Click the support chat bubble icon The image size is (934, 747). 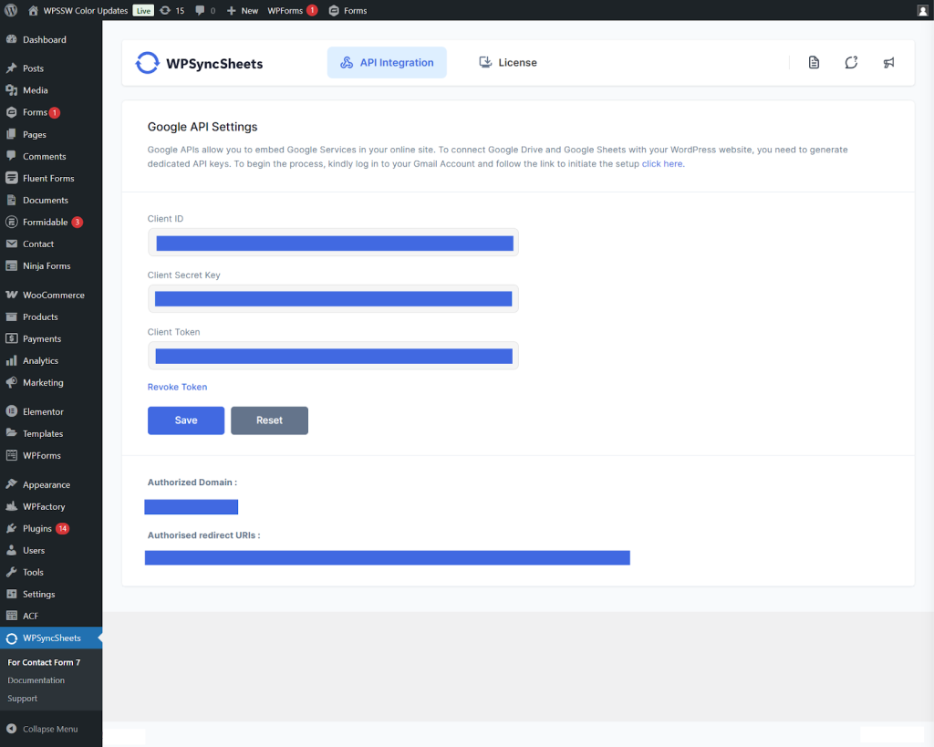pyautogui.click(x=851, y=63)
